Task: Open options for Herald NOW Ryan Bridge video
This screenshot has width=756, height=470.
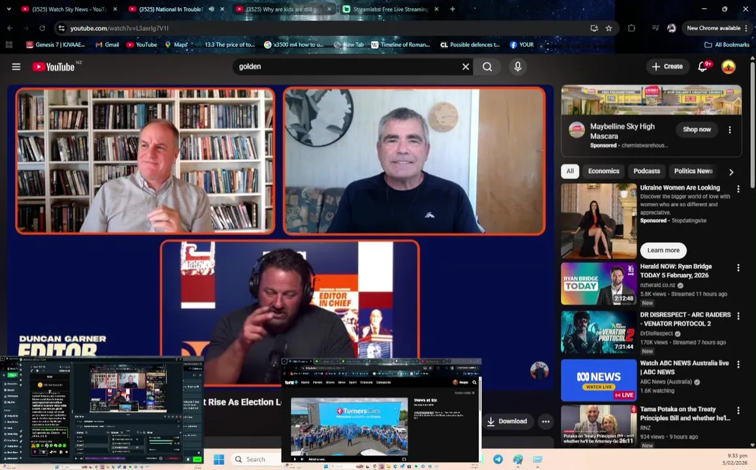Action: 738,268
